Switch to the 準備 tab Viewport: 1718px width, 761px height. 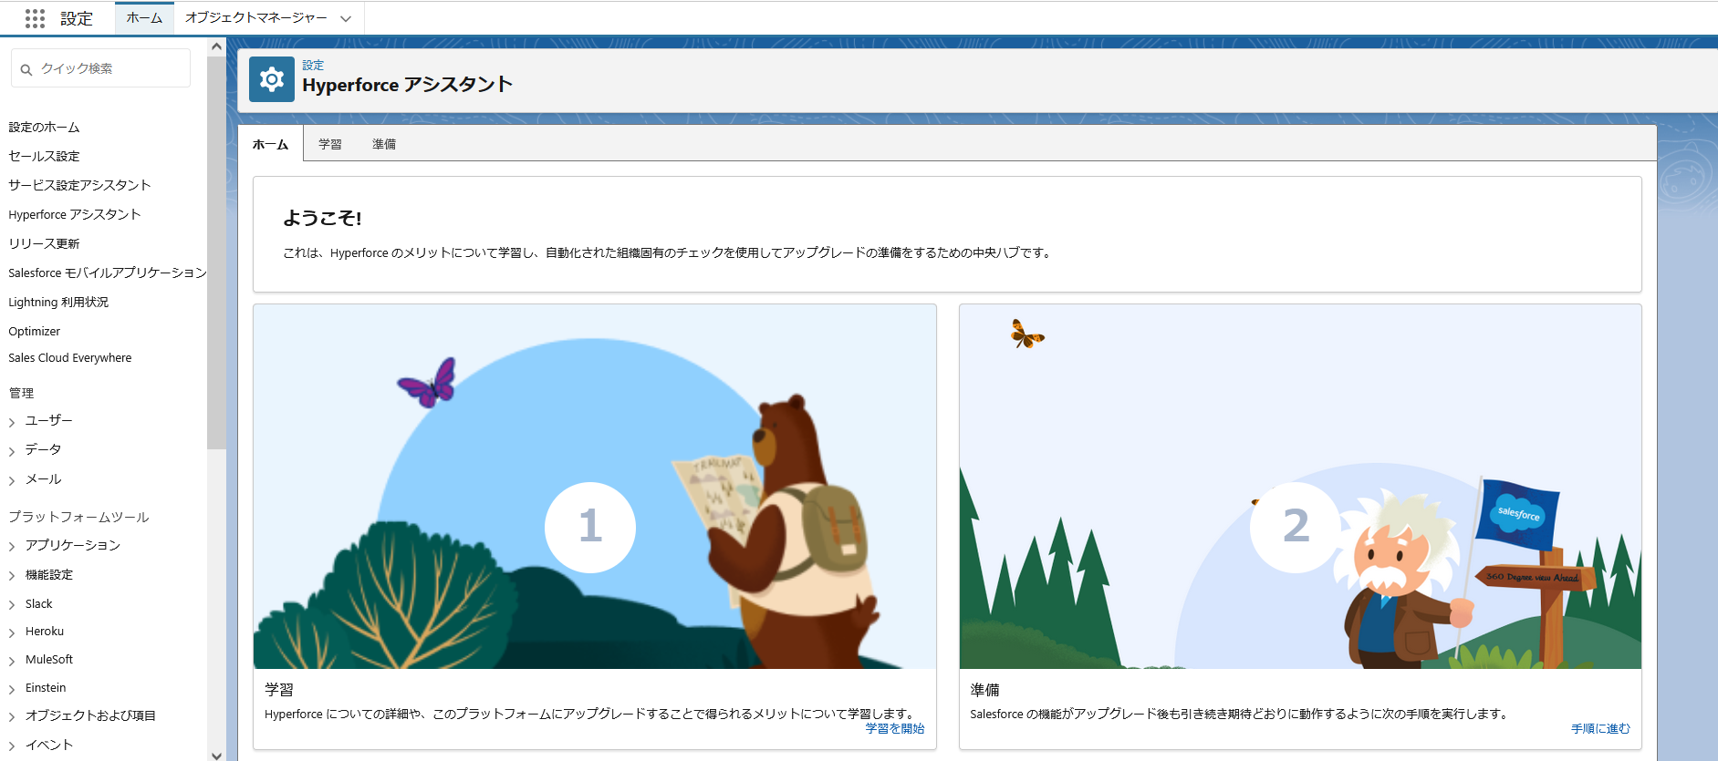tap(384, 144)
